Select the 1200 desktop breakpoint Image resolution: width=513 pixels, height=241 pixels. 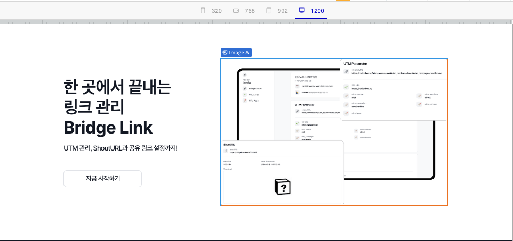311,11
